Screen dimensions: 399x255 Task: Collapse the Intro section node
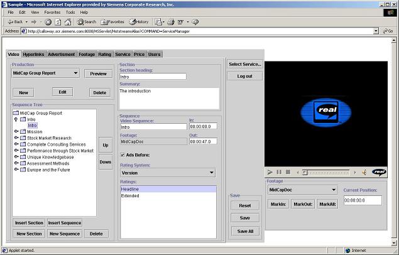[x=16, y=119]
